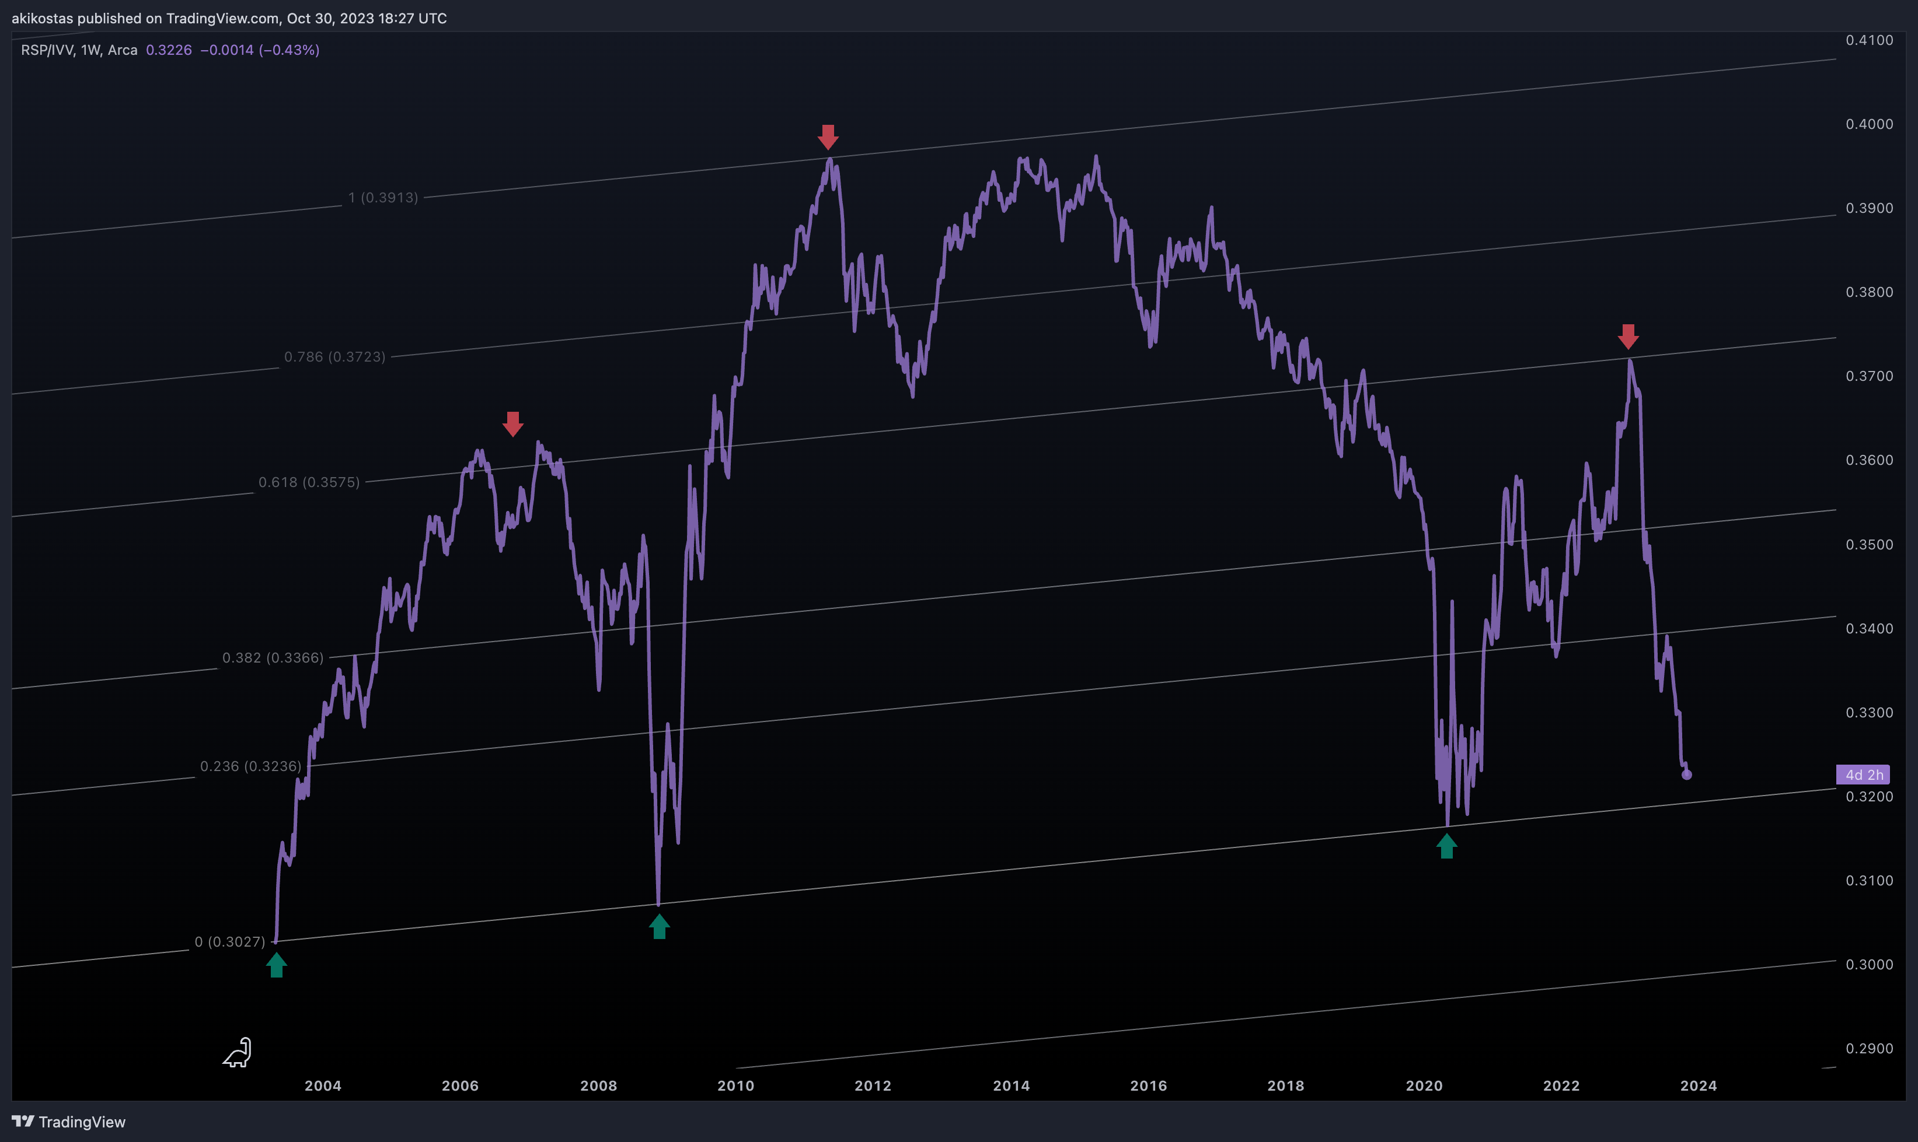Viewport: 1918px width, 1142px height.
Task: Click the TradingView logo at bottom left
Action: pyautogui.click(x=68, y=1122)
